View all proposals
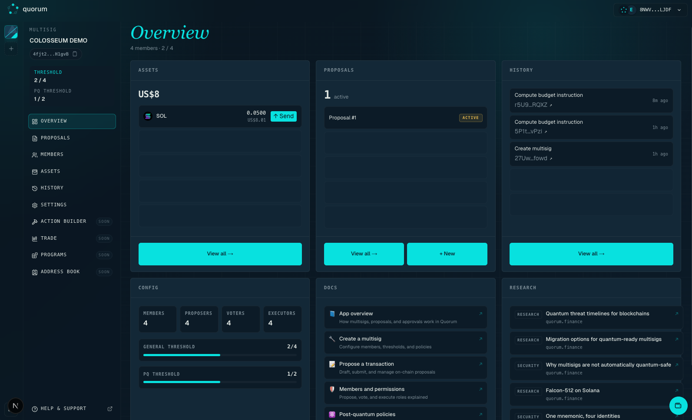 (x=364, y=254)
